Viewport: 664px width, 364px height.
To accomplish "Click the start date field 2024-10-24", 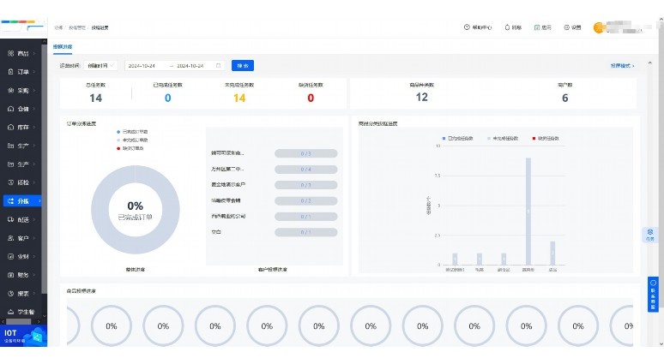I will pyautogui.click(x=142, y=66).
